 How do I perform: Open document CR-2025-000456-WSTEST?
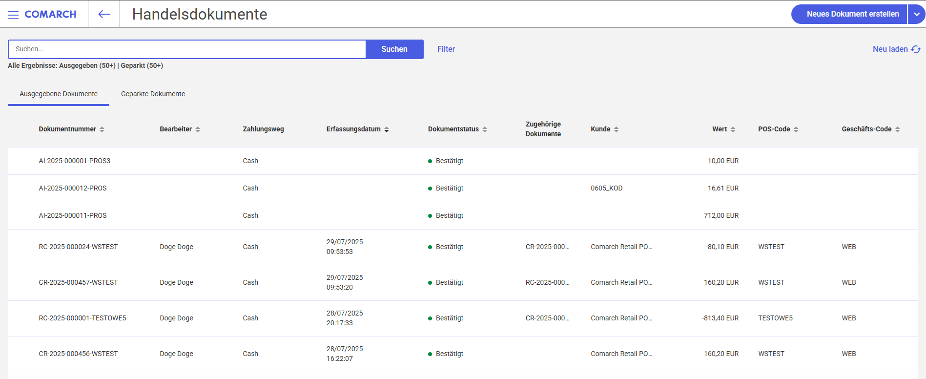pos(78,354)
